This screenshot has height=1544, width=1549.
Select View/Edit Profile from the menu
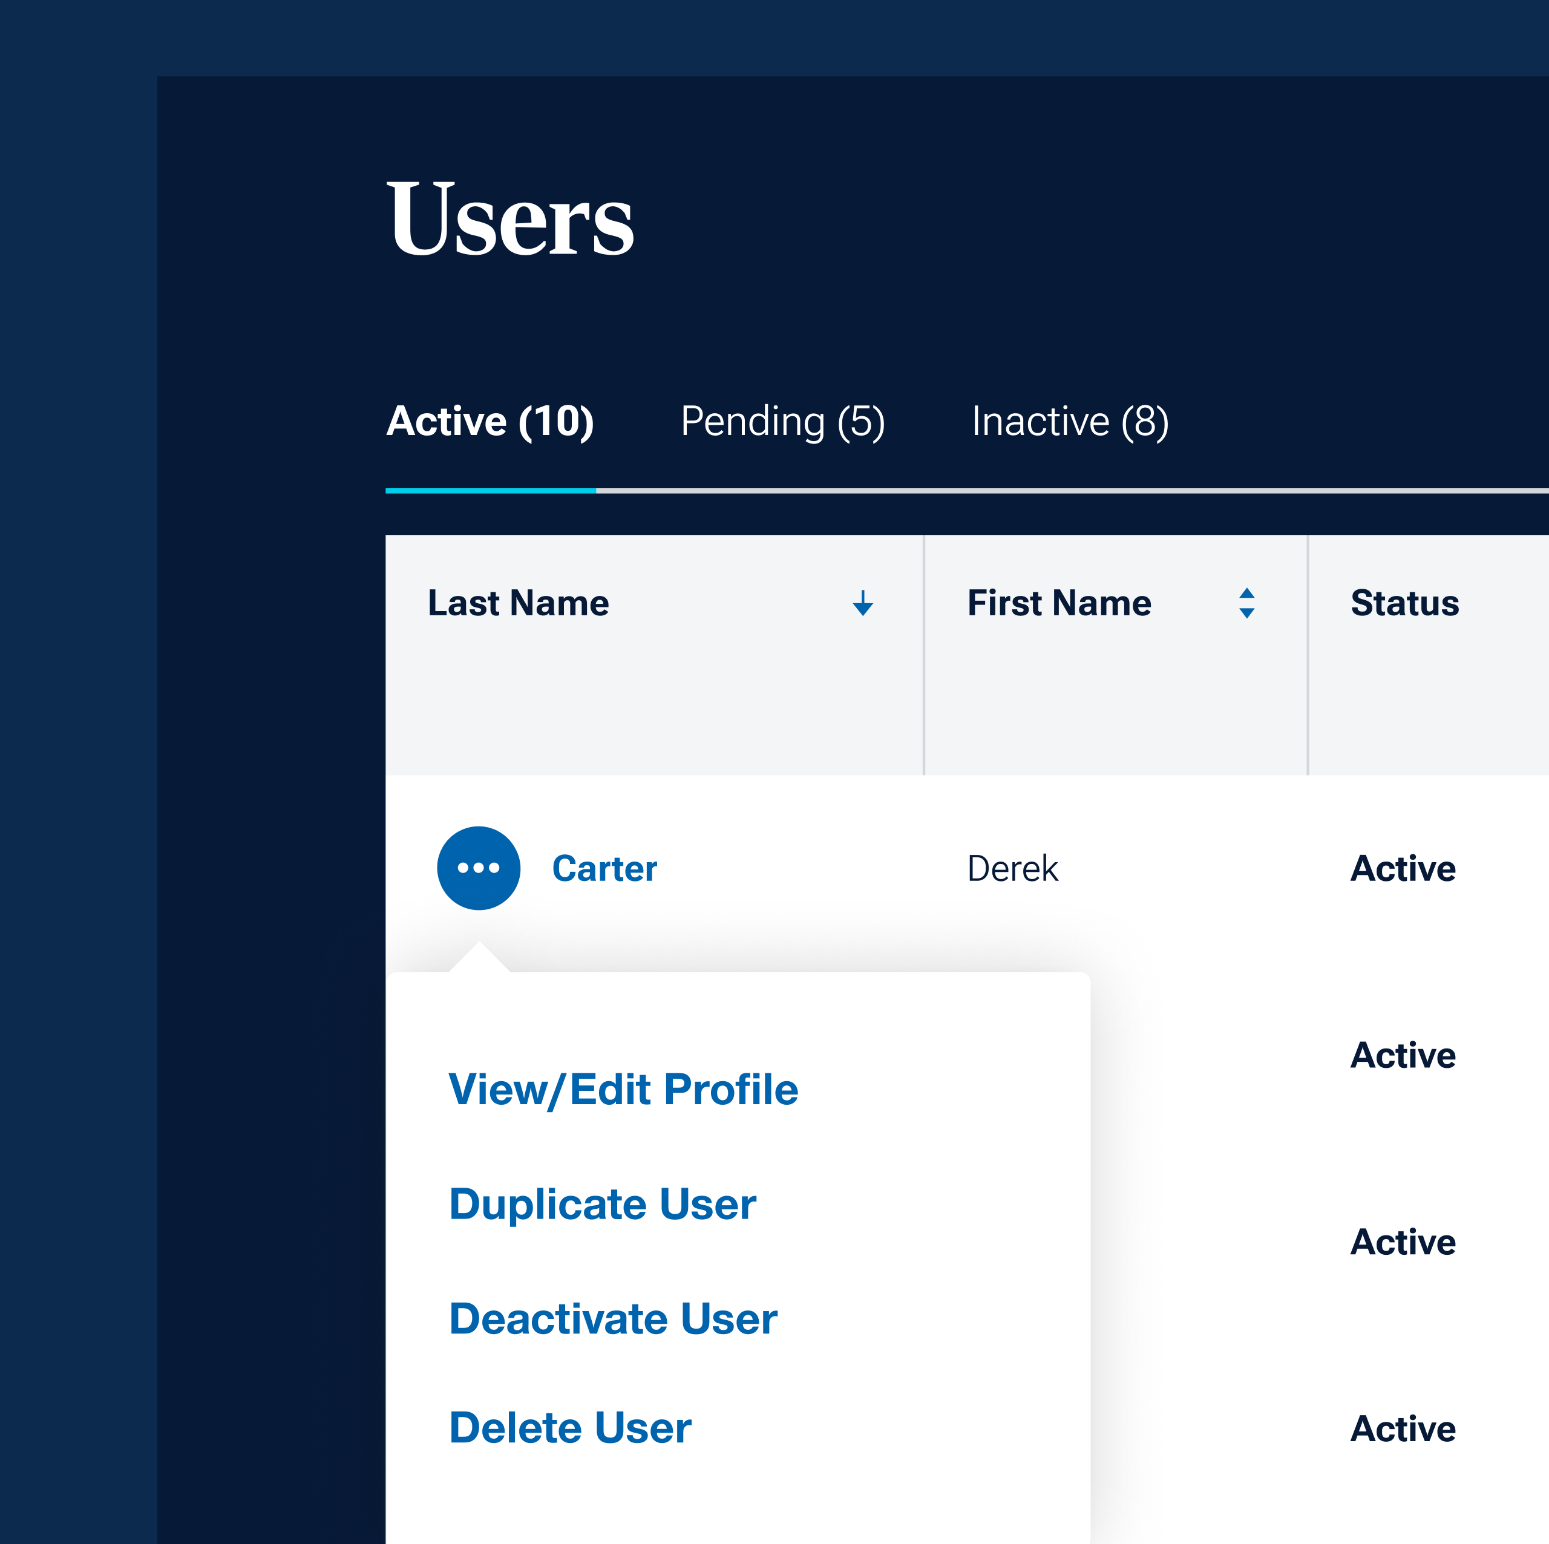click(x=623, y=1090)
